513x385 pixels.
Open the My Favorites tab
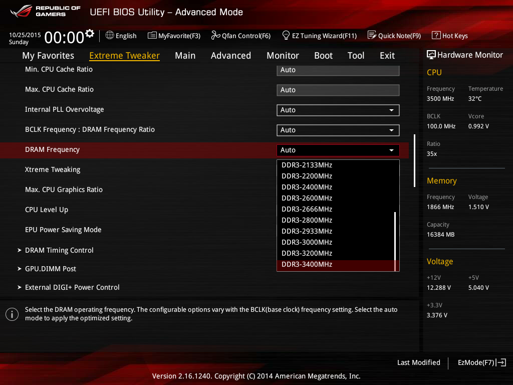click(x=48, y=56)
